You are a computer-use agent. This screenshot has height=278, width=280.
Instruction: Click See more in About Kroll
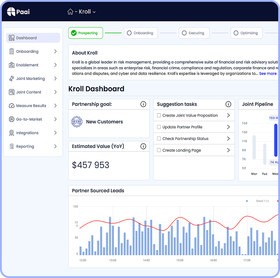268,74
